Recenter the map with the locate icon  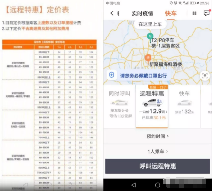click(205, 76)
